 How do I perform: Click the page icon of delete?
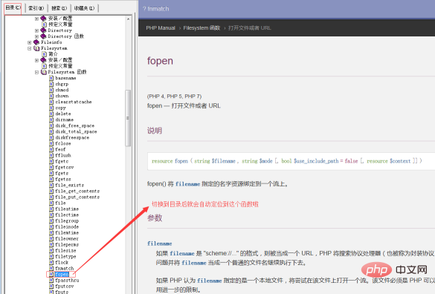(x=51, y=114)
